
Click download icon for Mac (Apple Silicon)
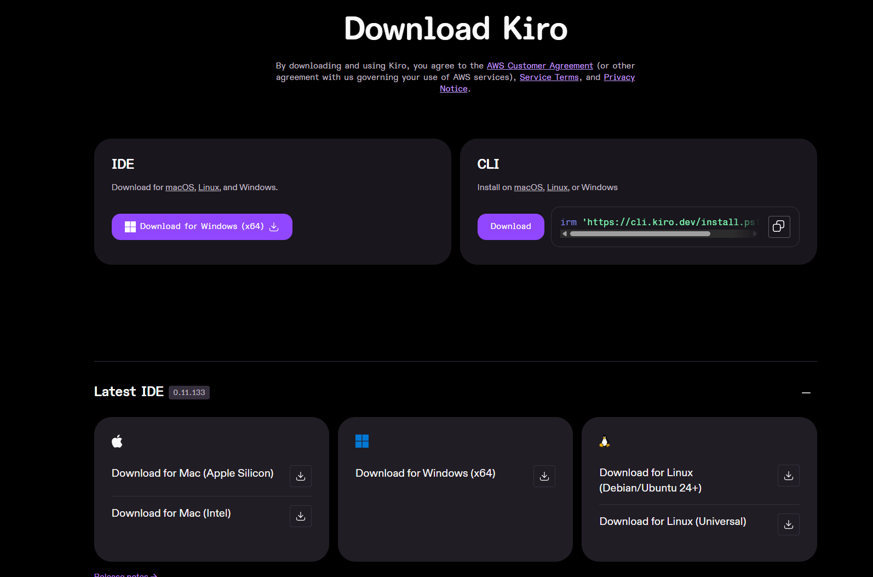point(301,476)
